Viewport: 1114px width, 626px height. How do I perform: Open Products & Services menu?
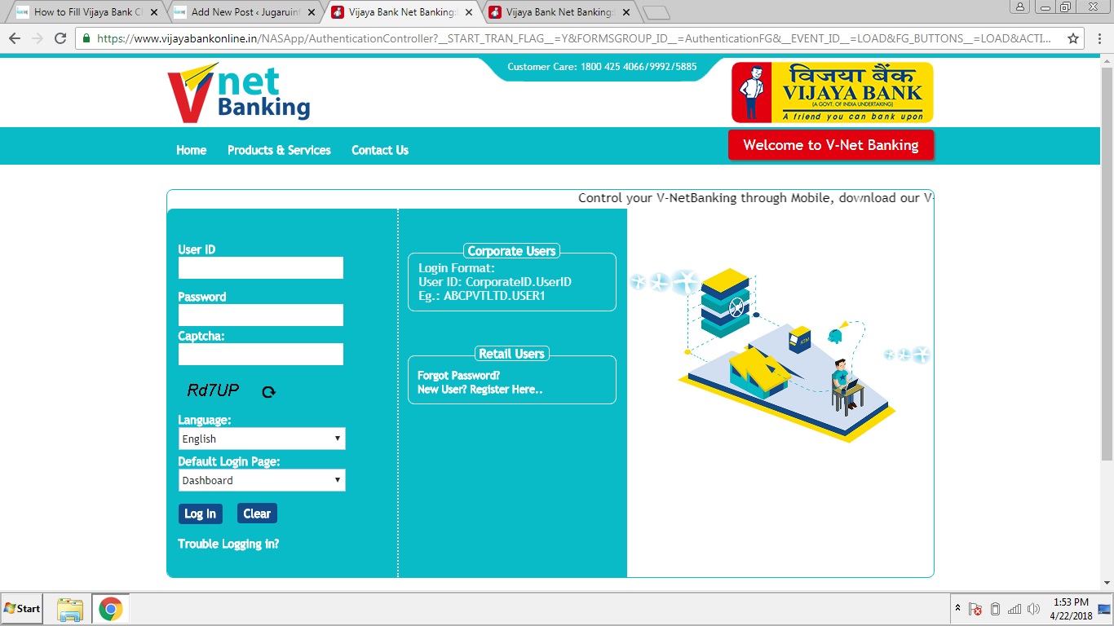coord(279,150)
